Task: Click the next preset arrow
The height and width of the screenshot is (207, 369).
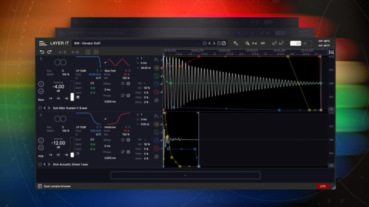Action: click(214, 43)
